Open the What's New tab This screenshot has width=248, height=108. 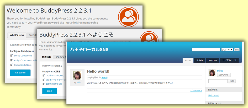(17, 35)
